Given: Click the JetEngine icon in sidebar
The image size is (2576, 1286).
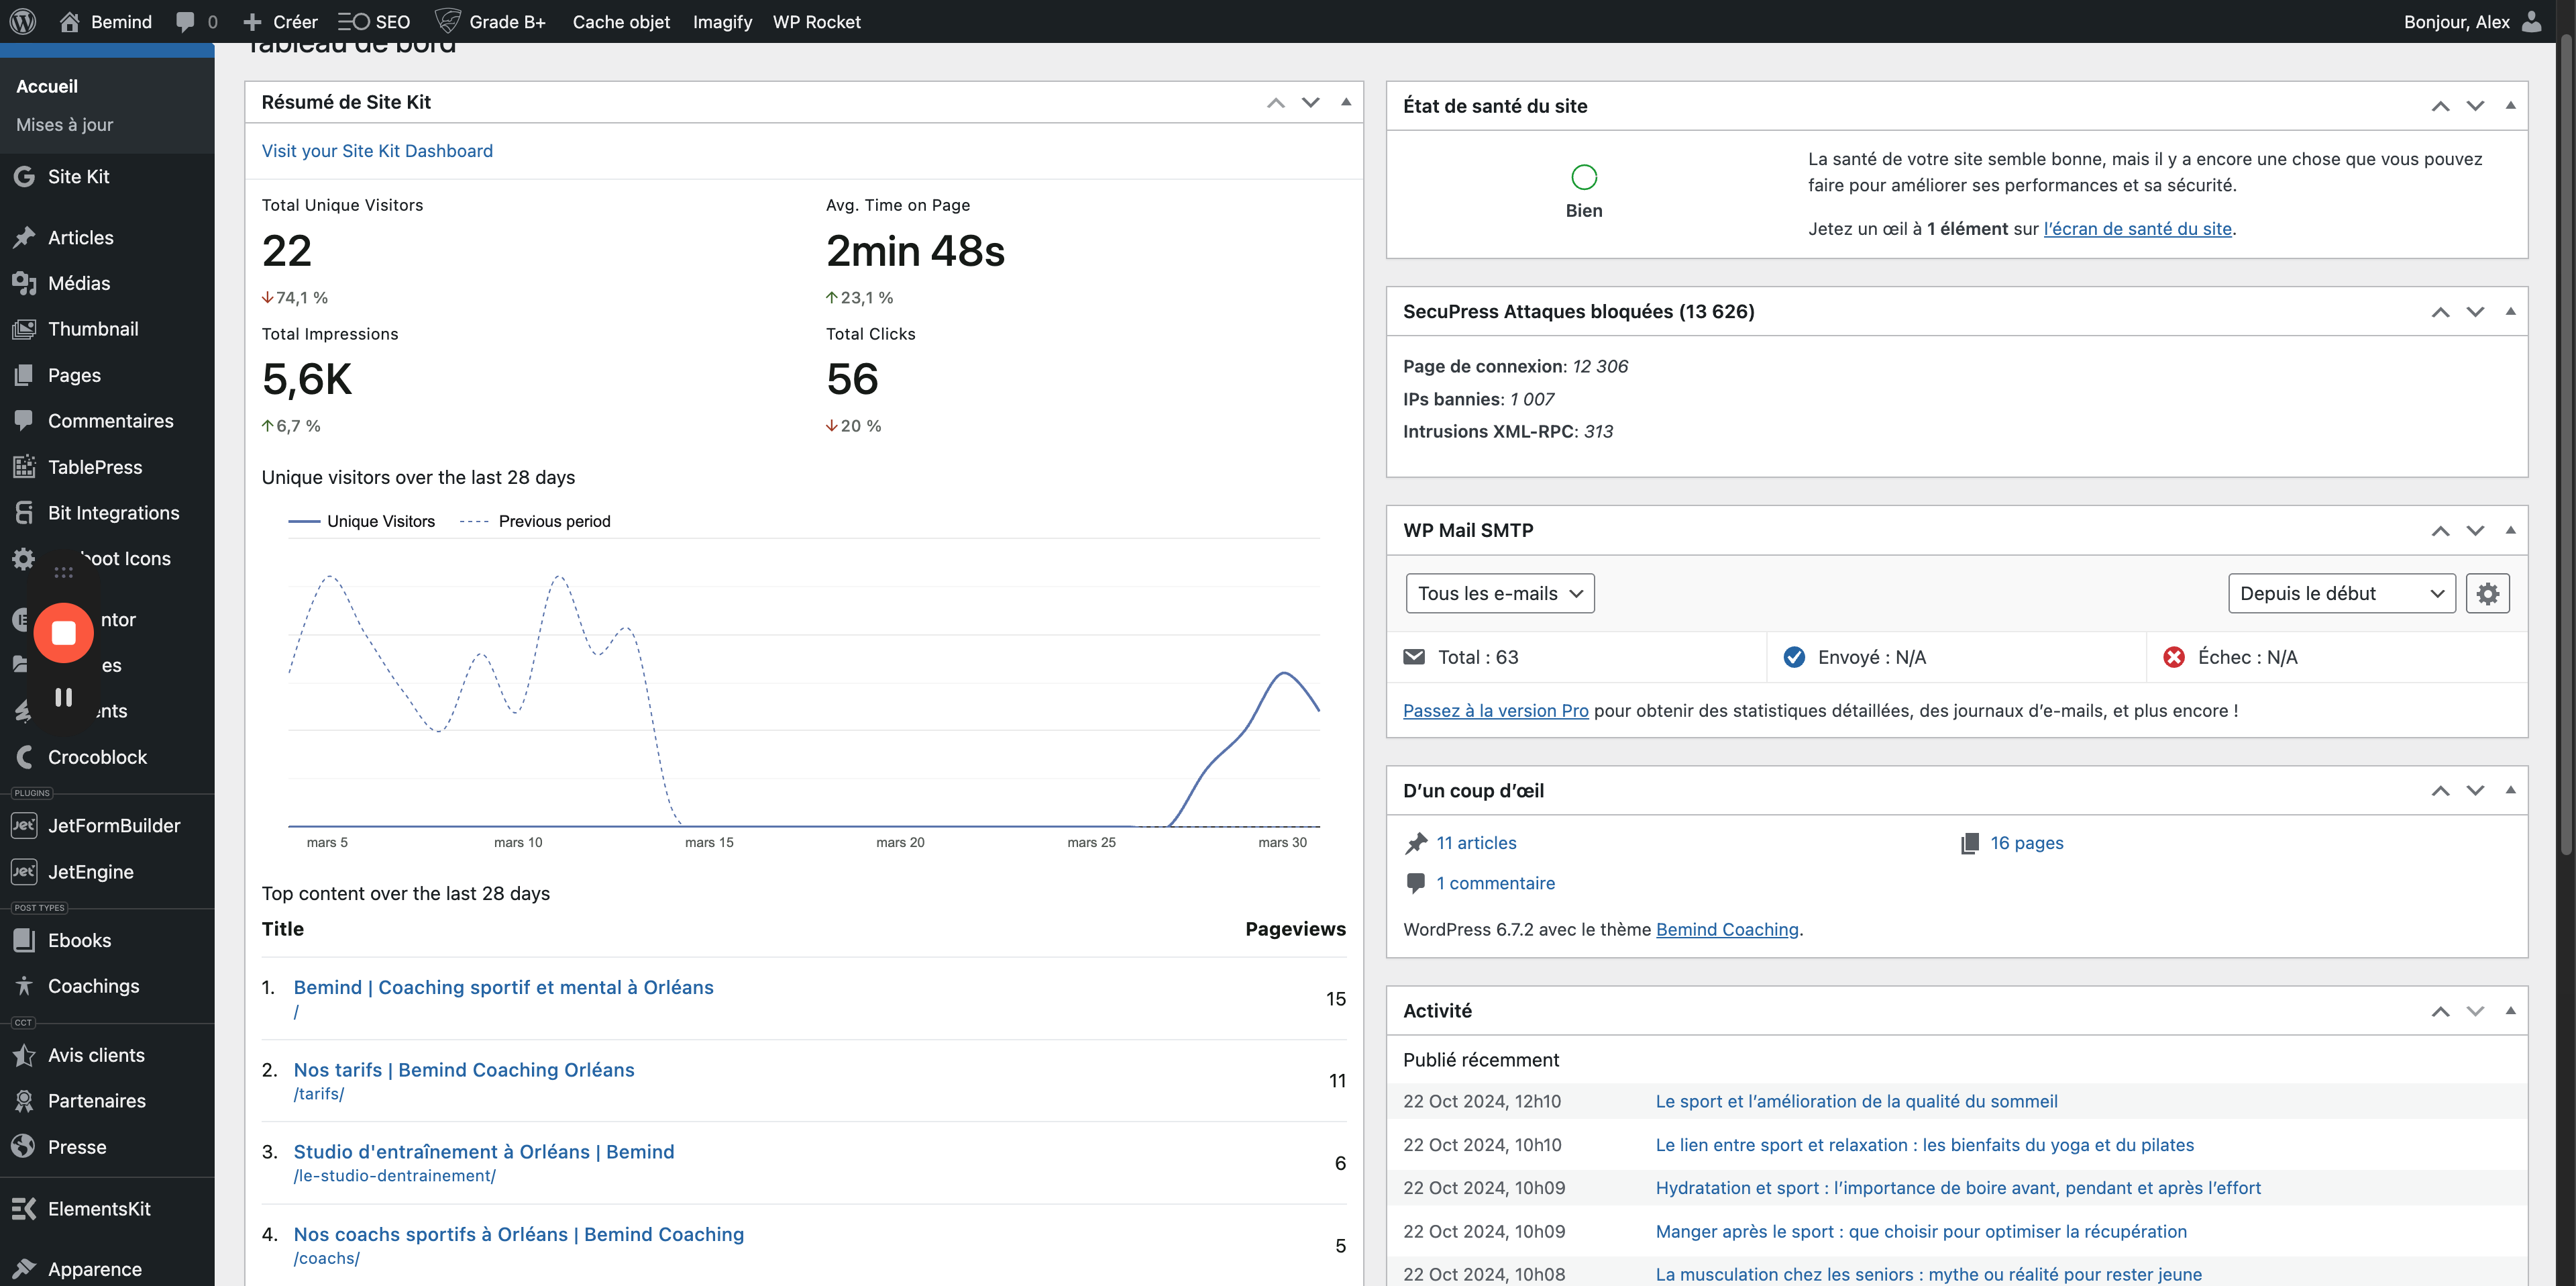Looking at the screenshot, I should tap(24, 872).
